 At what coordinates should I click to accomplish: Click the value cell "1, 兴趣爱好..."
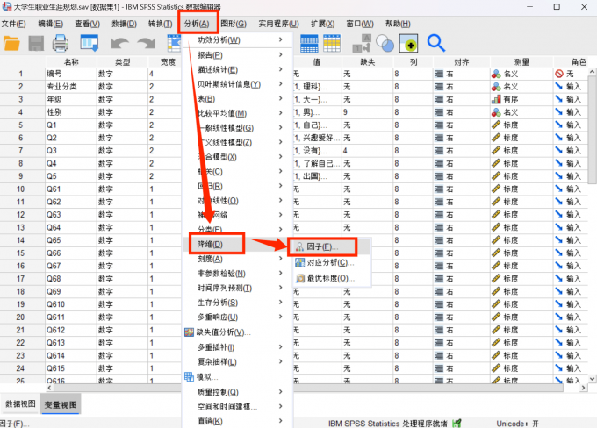(317, 138)
